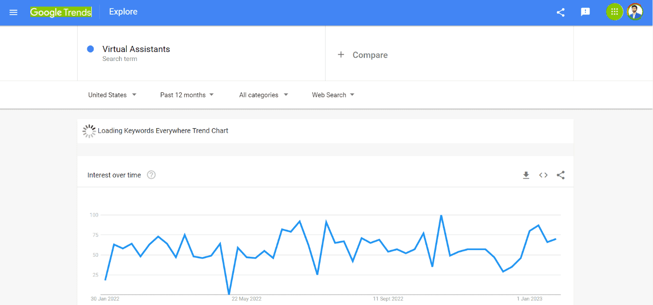
Task: Open the Interest over time help icon
Action: pyautogui.click(x=151, y=175)
